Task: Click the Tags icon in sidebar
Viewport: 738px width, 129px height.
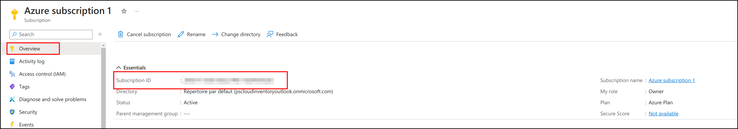Action: 12,87
